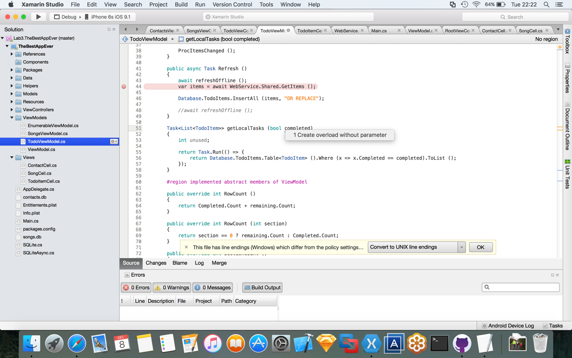
Task: Open the Unit Tests side panel
Action: click(567, 173)
